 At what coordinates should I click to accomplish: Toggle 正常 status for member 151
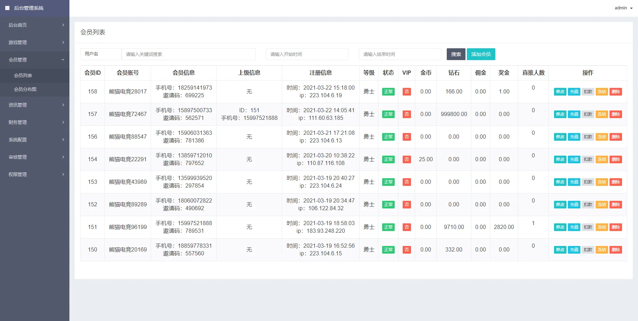pos(388,227)
